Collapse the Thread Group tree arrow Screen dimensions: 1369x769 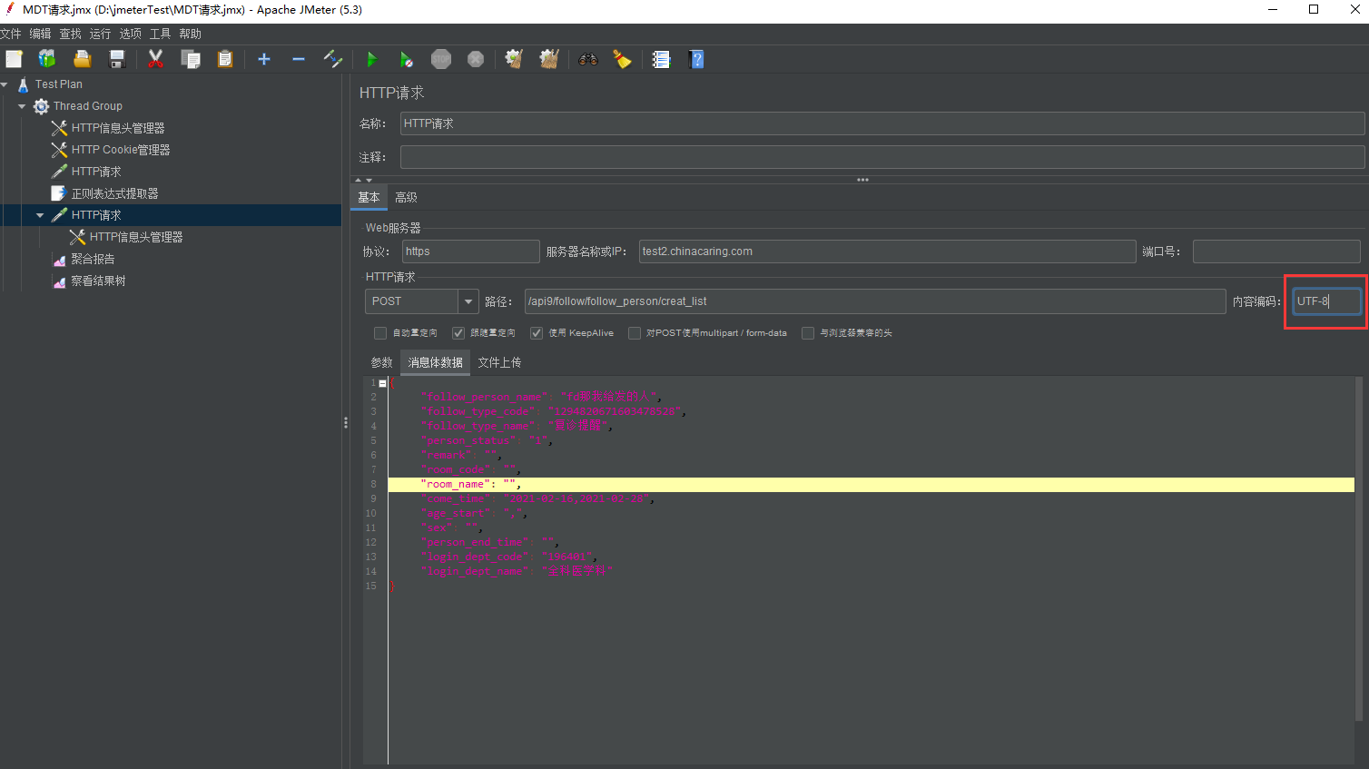click(22, 106)
